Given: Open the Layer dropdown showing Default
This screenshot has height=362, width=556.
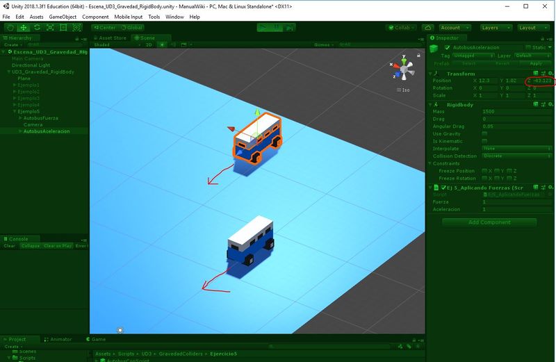Looking at the screenshot, I should [x=533, y=56].
